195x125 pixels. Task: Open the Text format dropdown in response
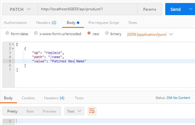click(74, 111)
